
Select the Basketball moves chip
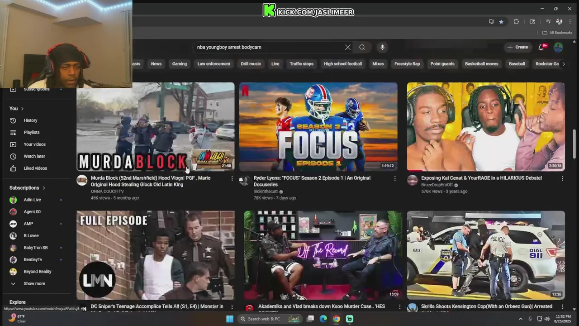point(481,64)
